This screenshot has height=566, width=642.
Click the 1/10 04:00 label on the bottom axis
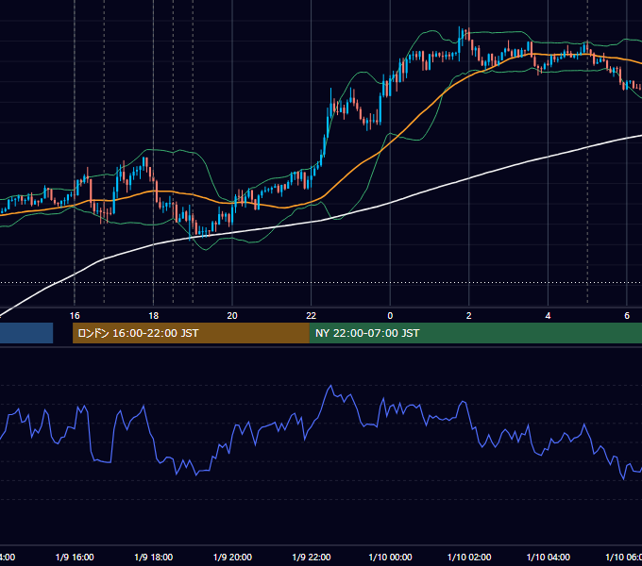549,557
